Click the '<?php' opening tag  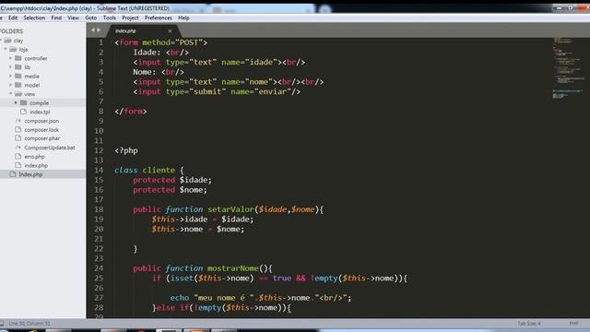tap(126, 150)
